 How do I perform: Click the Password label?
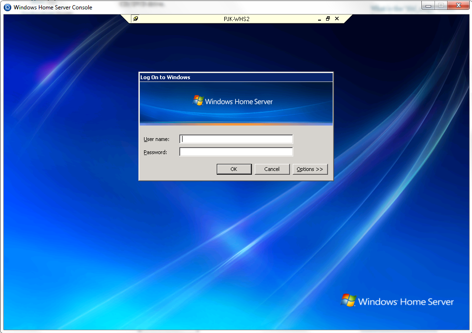point(155,152)
